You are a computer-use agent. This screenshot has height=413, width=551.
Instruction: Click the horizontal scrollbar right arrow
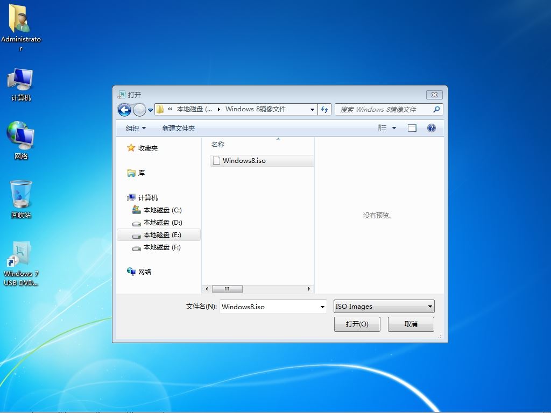(x=309, y=289)
